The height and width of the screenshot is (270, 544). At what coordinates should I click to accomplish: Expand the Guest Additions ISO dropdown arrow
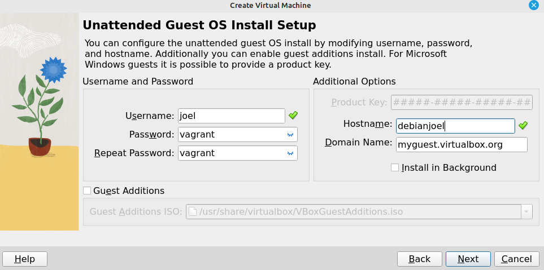(527, 211)
